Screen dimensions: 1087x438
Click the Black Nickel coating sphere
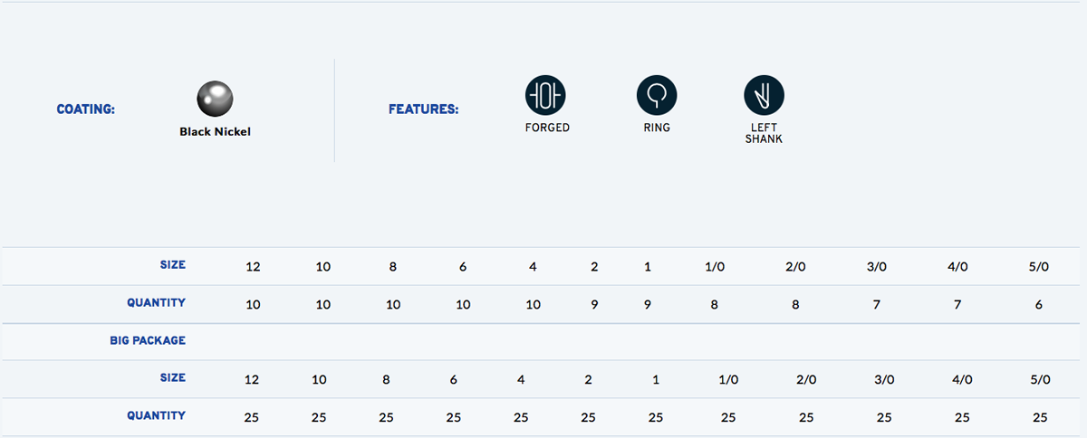(x=215, y=99)
